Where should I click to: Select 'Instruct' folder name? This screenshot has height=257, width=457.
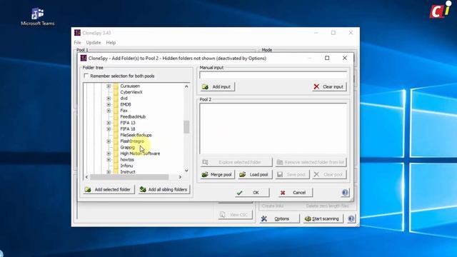point(128,172)
